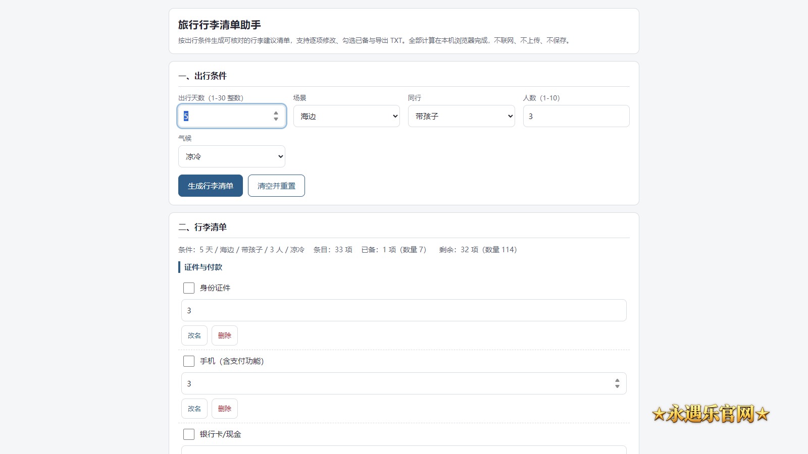Screen dimensions: 808x454
Task: Click the 剩余：32 项（数量 114）summary text
Action: click(479, 250)
